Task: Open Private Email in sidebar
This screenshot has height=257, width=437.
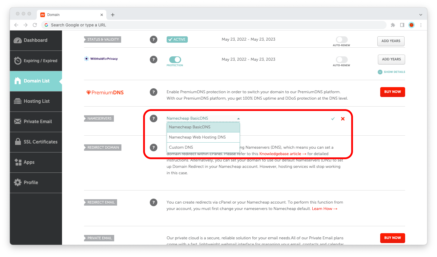Action: 36,122
